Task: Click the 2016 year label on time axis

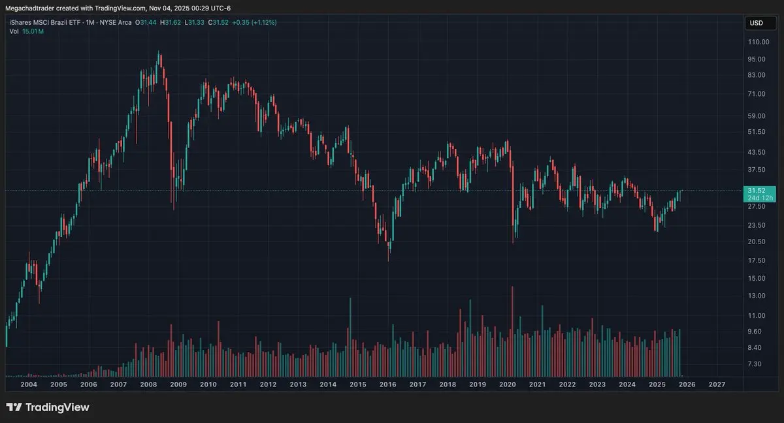Action: pos(388,385)
